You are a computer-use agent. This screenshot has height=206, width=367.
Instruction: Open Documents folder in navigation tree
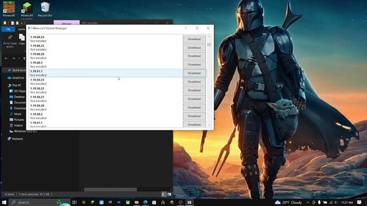[x=18, y=102]
